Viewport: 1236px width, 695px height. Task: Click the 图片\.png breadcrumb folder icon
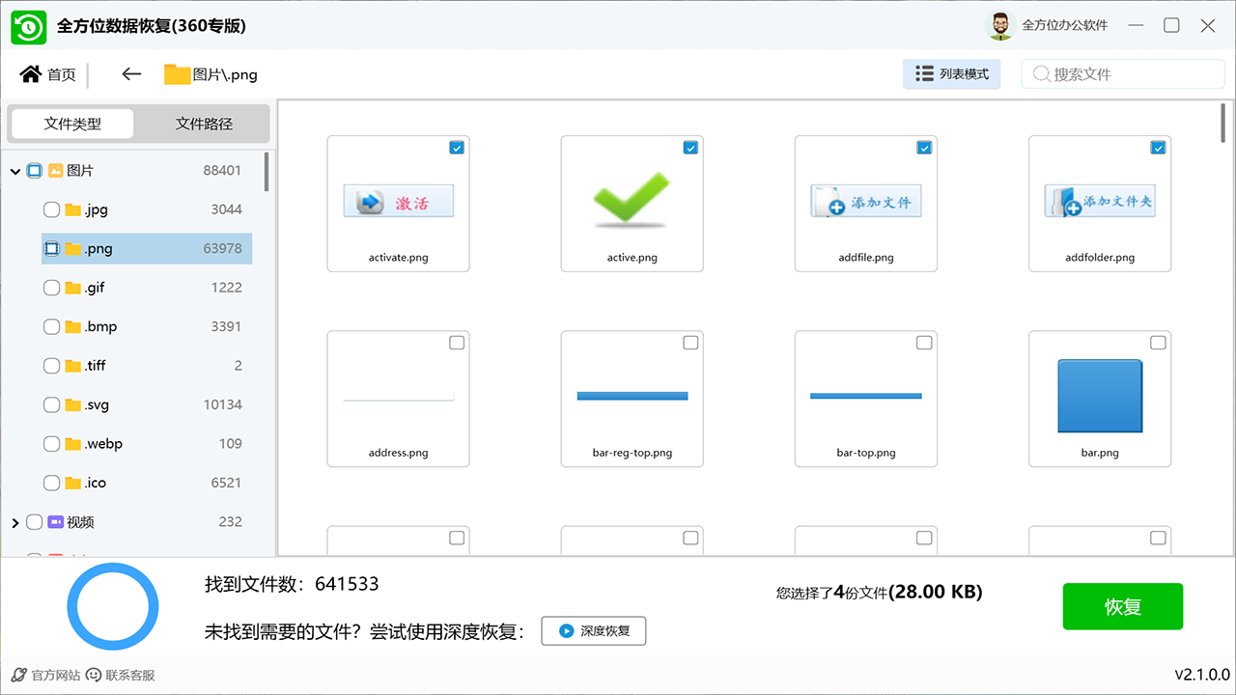pos(177,73)
